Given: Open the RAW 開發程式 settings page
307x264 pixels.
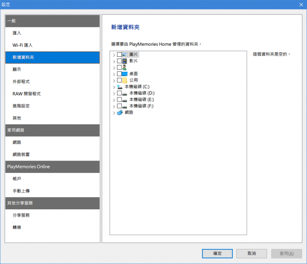Looking at the screenshot, I should (x=52, y=94).
